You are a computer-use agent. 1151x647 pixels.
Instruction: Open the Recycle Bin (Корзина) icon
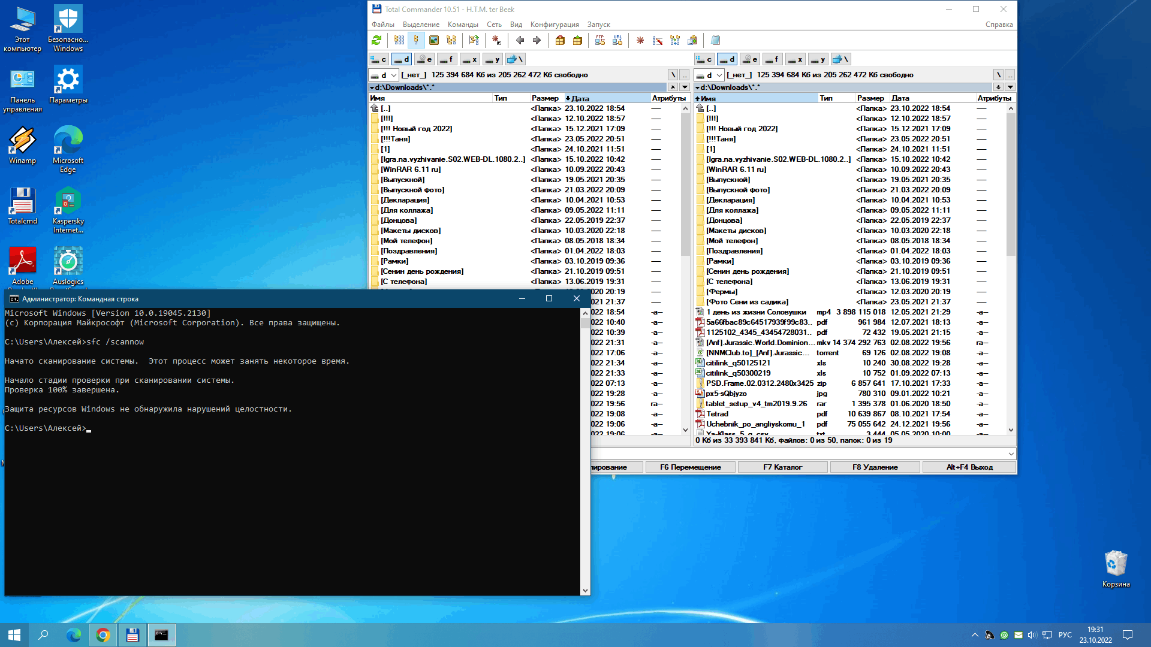(1116, 569)
